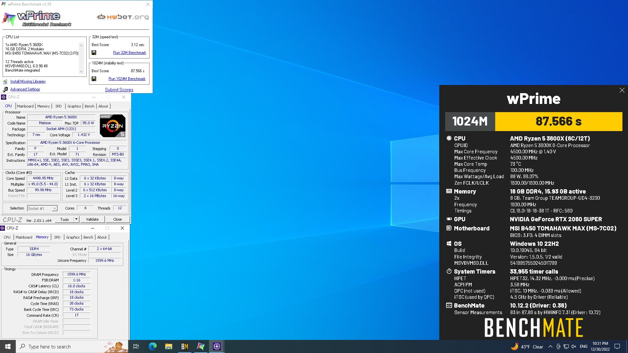Screen dimensions: 628x353
Task: Open the CPU-Z app on the taskbar
Action: (217, 346)
